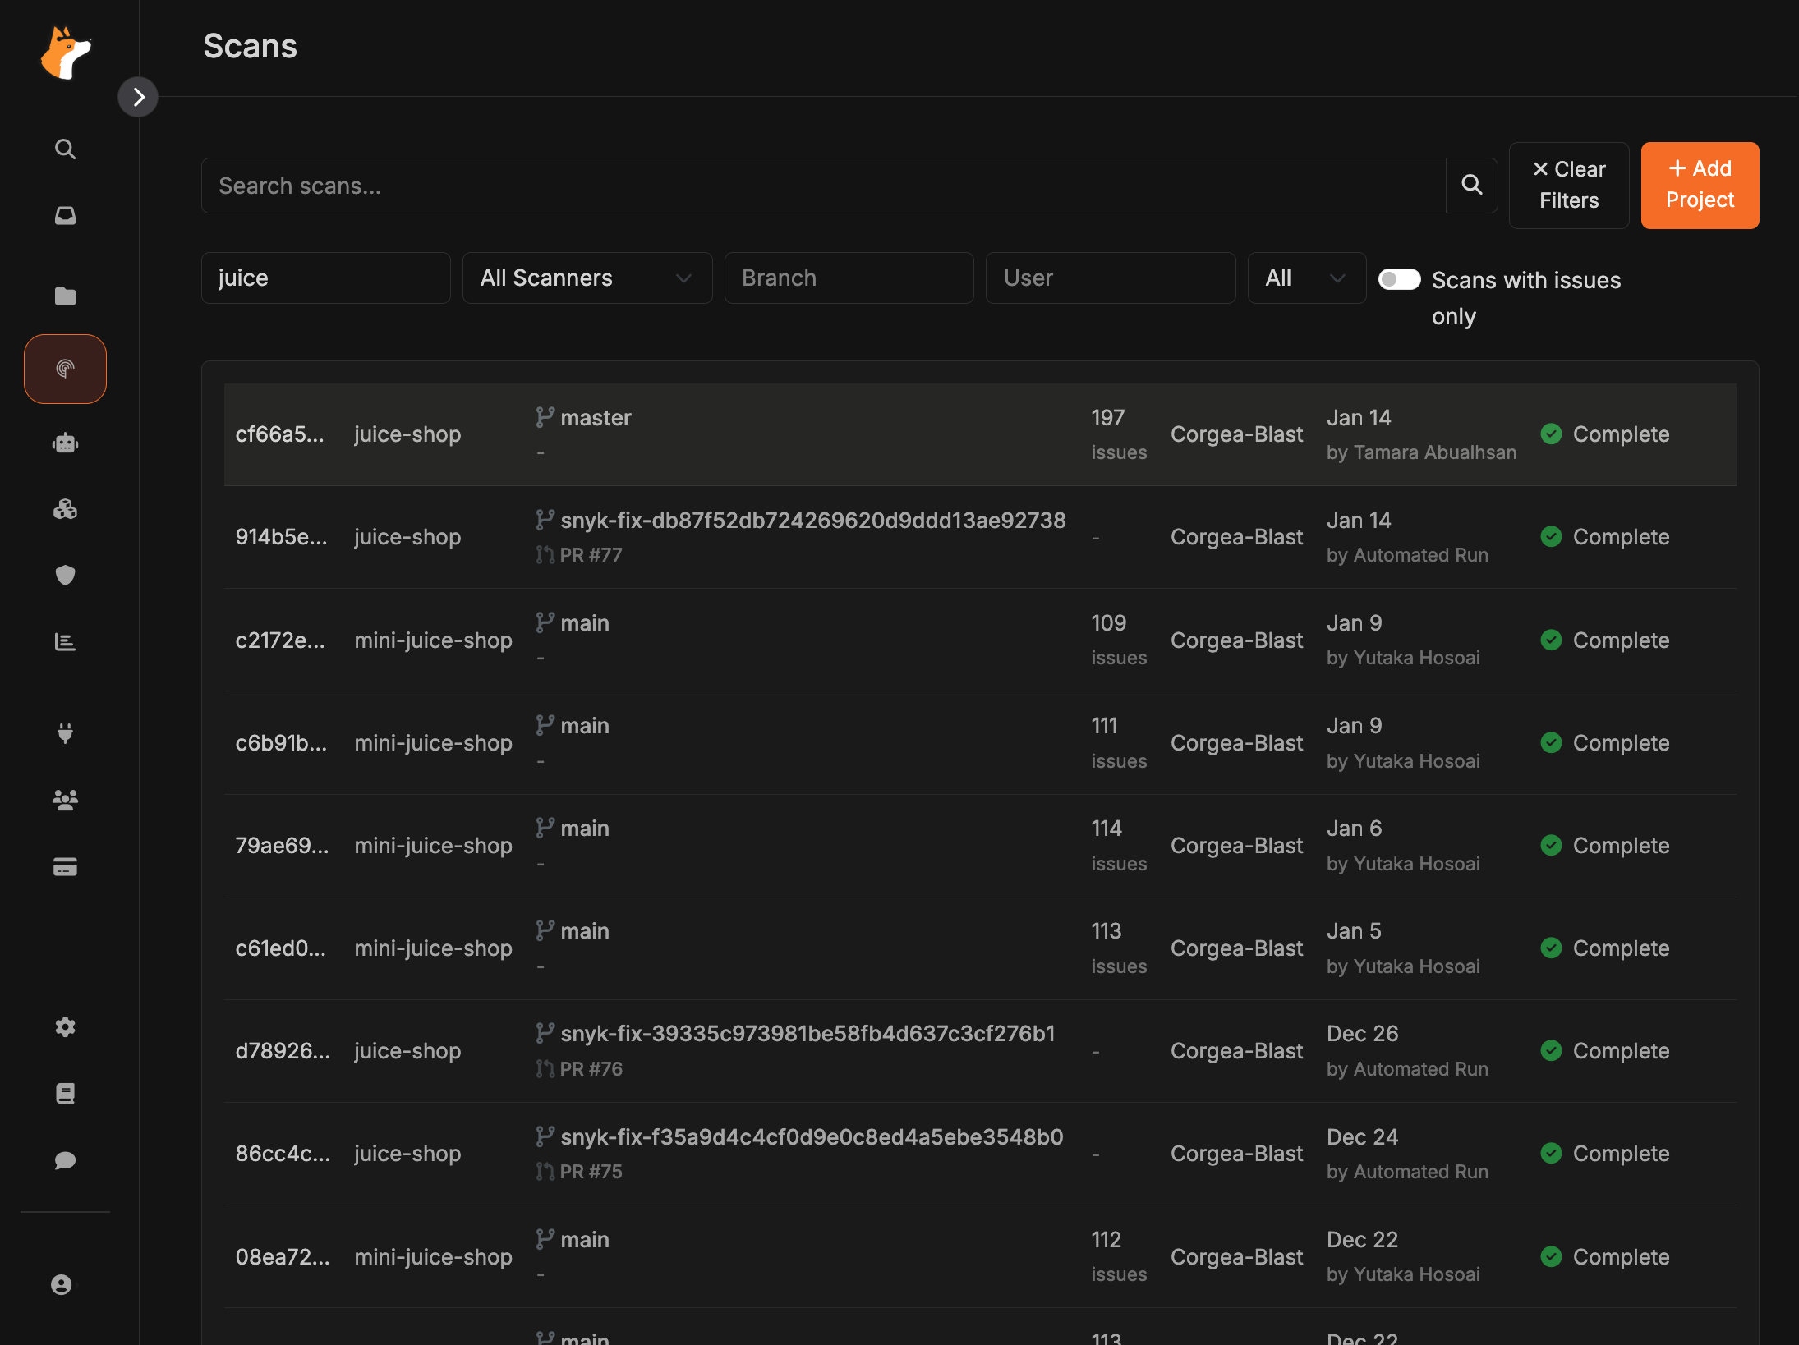
Task: Click the Branch filter field
Action: (849, 278)
